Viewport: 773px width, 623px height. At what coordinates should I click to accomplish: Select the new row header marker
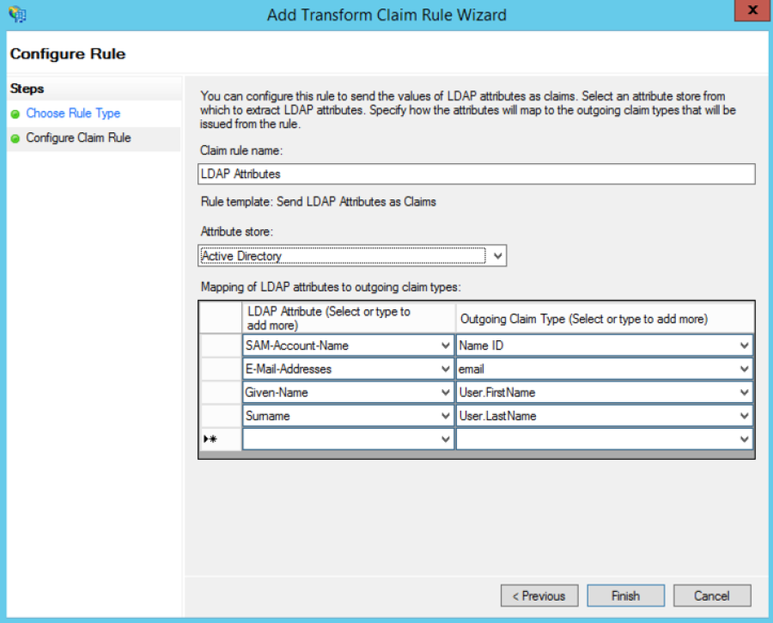tap(221, 439)
